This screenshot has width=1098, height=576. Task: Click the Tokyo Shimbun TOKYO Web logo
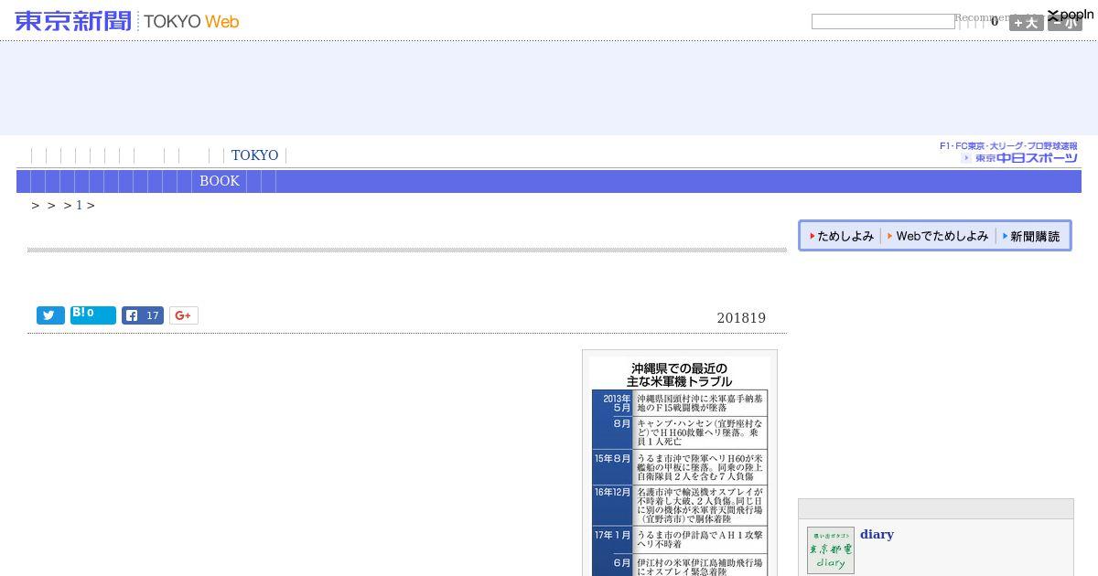pos(127,21)
